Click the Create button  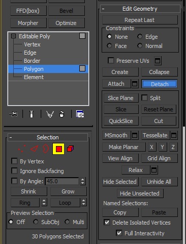pyautogui.click(x=120, y=72)
